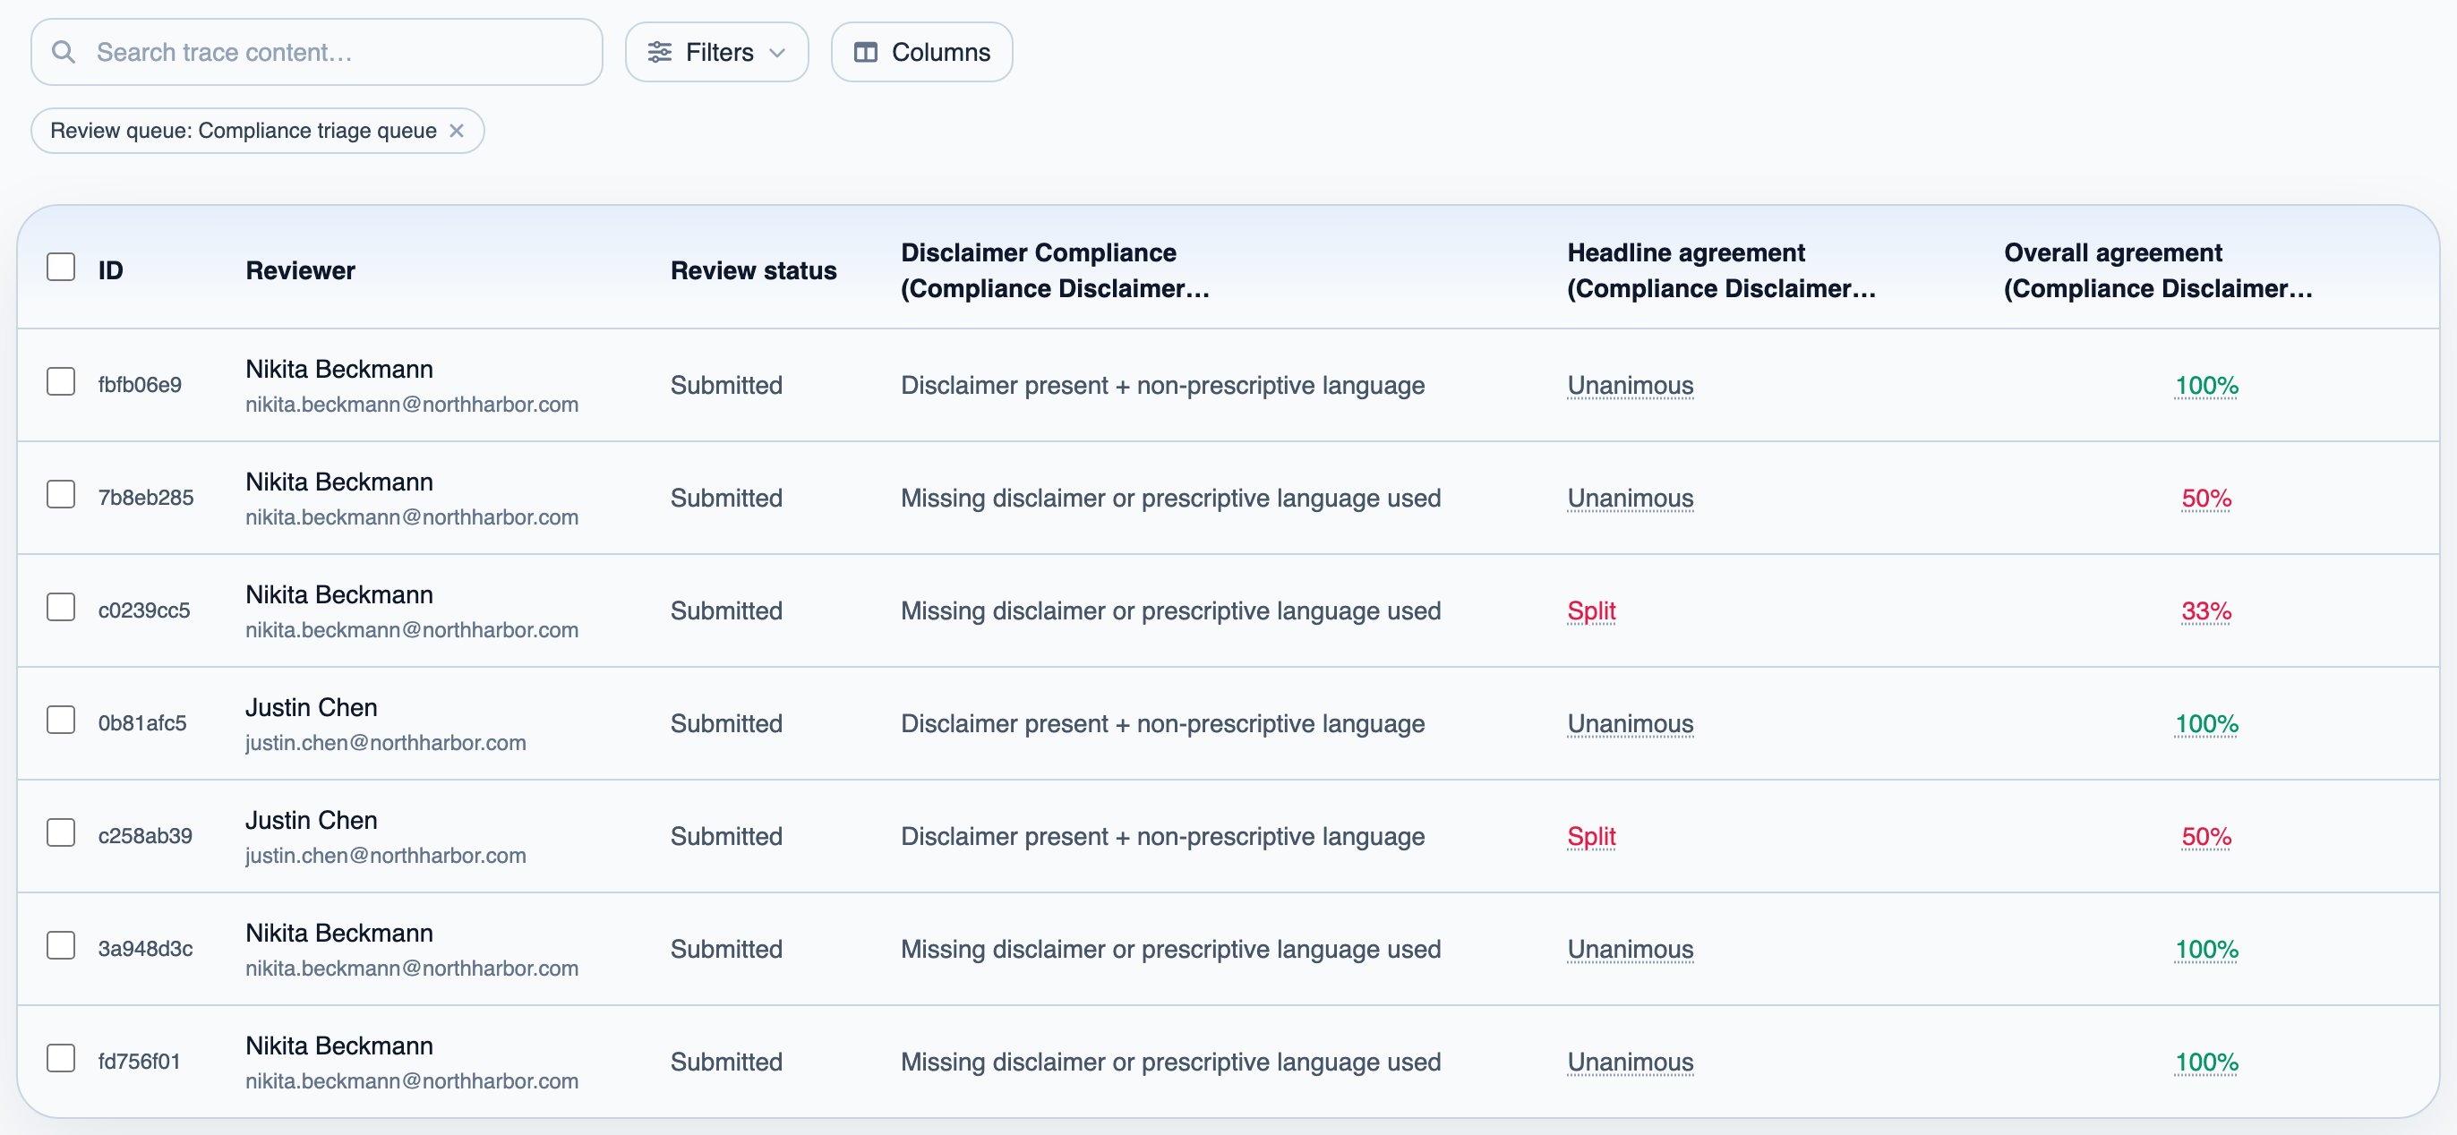
Task: Tick the checkbox for row 0b81afc5
Action: pos(61,720)
